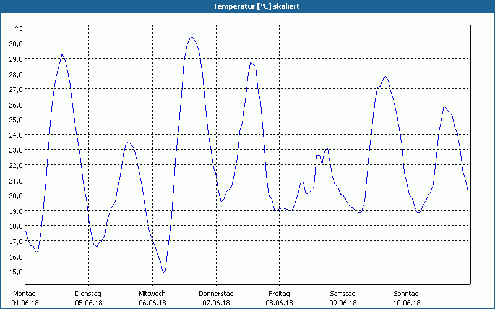Click the highest curve peak above 30 °C
495x309 pixels.
tap(192, 37)
